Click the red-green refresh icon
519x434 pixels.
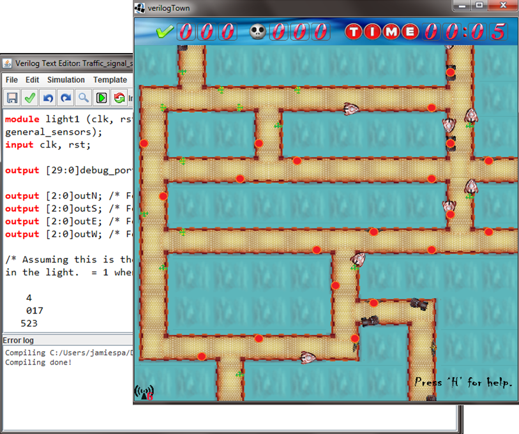pos(119,98)
